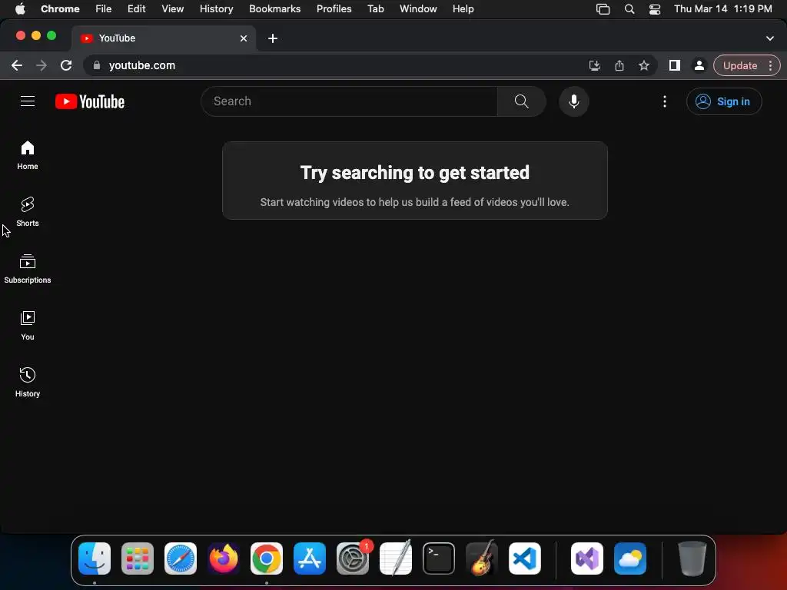Viewport: 787px width, 590px height.
Task: Click the 'Try searching to get started' heading
Action: point(414,173)
